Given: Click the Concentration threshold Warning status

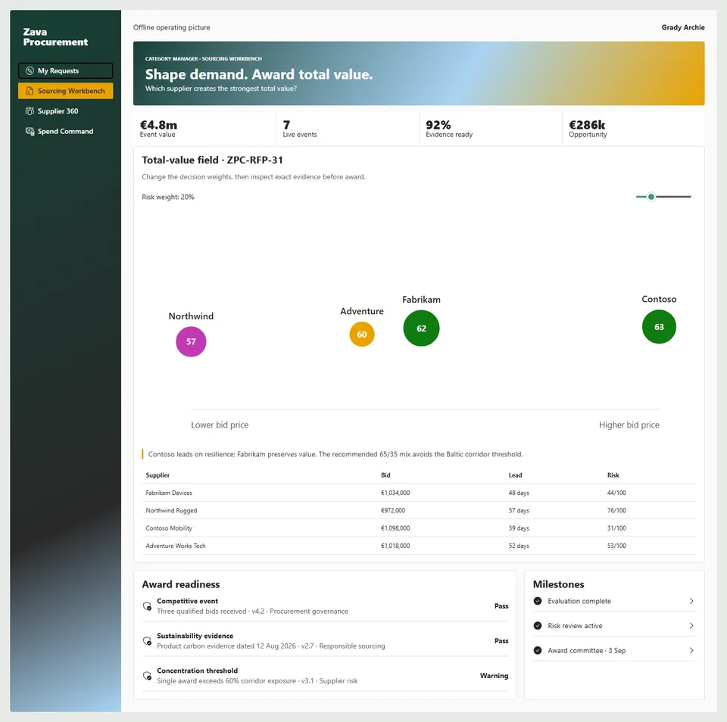Looking at the screenshot, I should (x=494, y=676).
